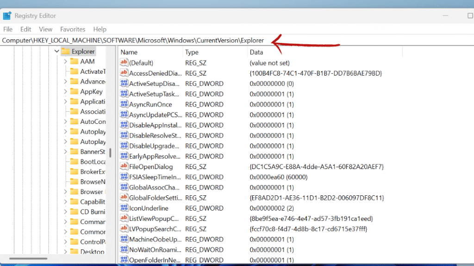Open the Help menu
The image size is (474, 266).
(100, 29)
